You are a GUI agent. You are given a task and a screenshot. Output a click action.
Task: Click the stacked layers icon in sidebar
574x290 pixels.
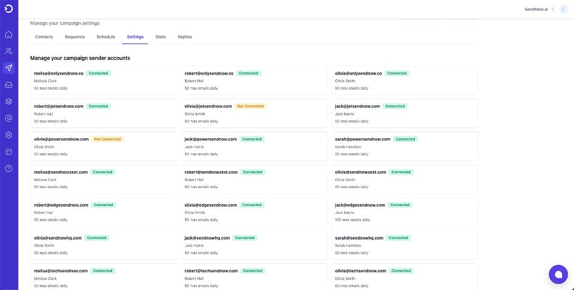(9, 101)
